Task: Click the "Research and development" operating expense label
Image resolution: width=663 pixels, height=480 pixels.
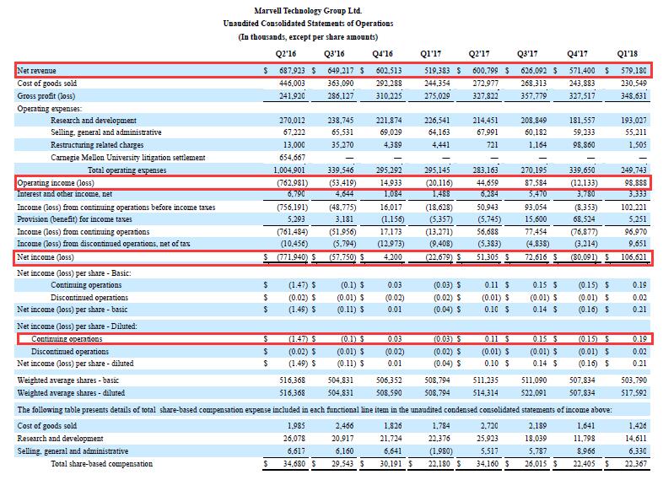Action: pyautogui.click(x=94, y=121)
